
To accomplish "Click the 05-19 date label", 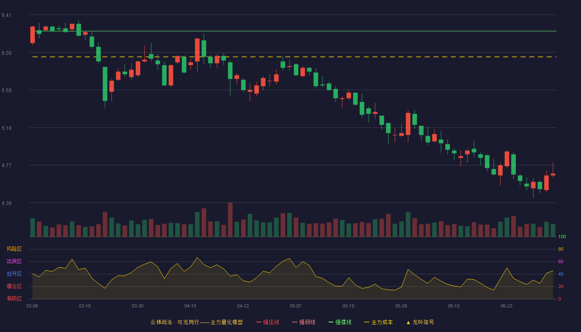I will [348, 306].
